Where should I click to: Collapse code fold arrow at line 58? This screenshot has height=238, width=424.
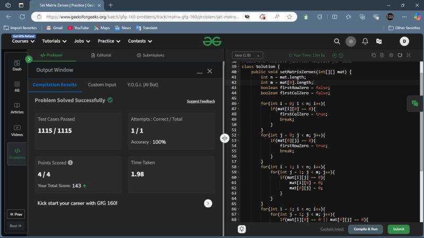(x=238, y=167)
